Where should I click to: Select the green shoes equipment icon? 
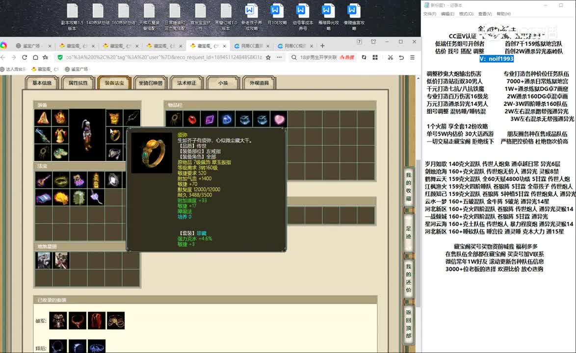[60, 152]
